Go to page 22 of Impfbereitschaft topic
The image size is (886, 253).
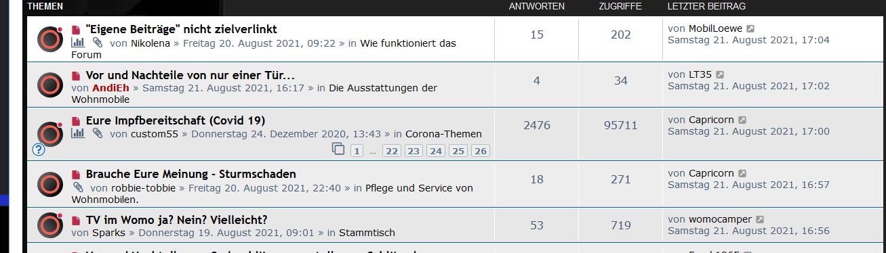pos(391,151)
